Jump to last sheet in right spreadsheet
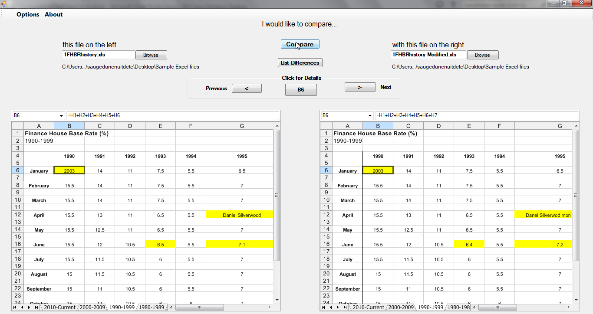This screenshot has width=593, height=314. [345, 307]
